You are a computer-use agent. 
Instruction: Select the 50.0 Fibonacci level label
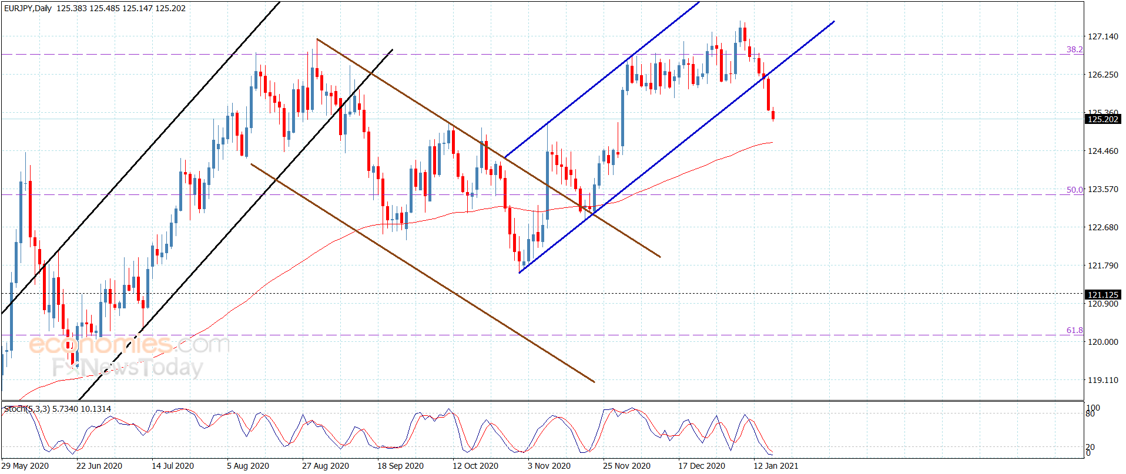tap(1075, 190)
